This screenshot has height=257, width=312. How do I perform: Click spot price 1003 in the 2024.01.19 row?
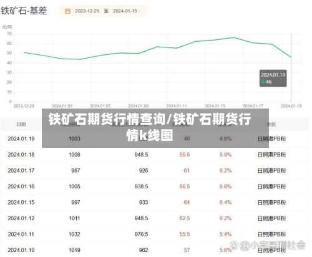click(x=74, y=139)
